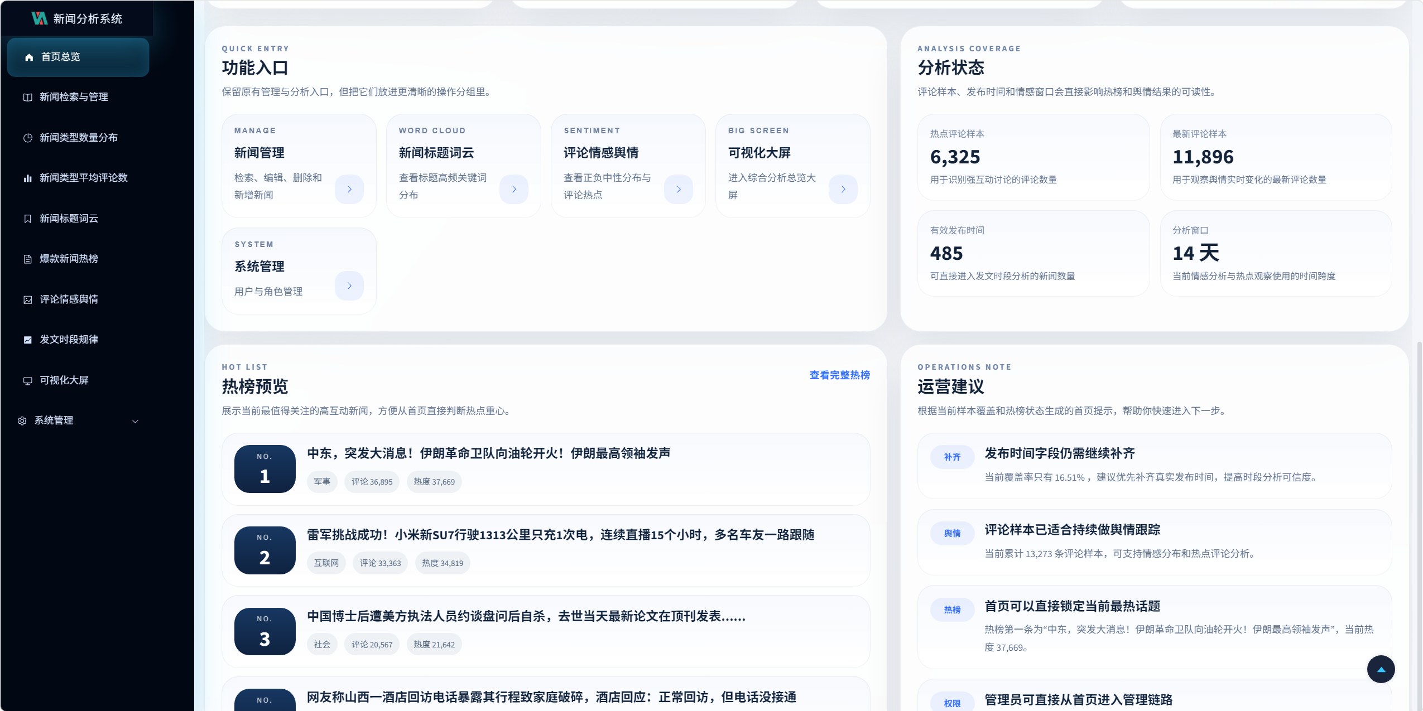Go to the 爆款新闻热榜 menu item
Viewport: 1423px width, 711px height.
click(69, 259)
